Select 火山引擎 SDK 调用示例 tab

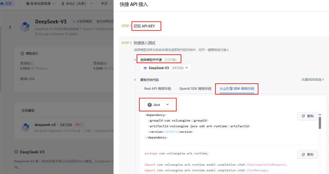[237, 89]
